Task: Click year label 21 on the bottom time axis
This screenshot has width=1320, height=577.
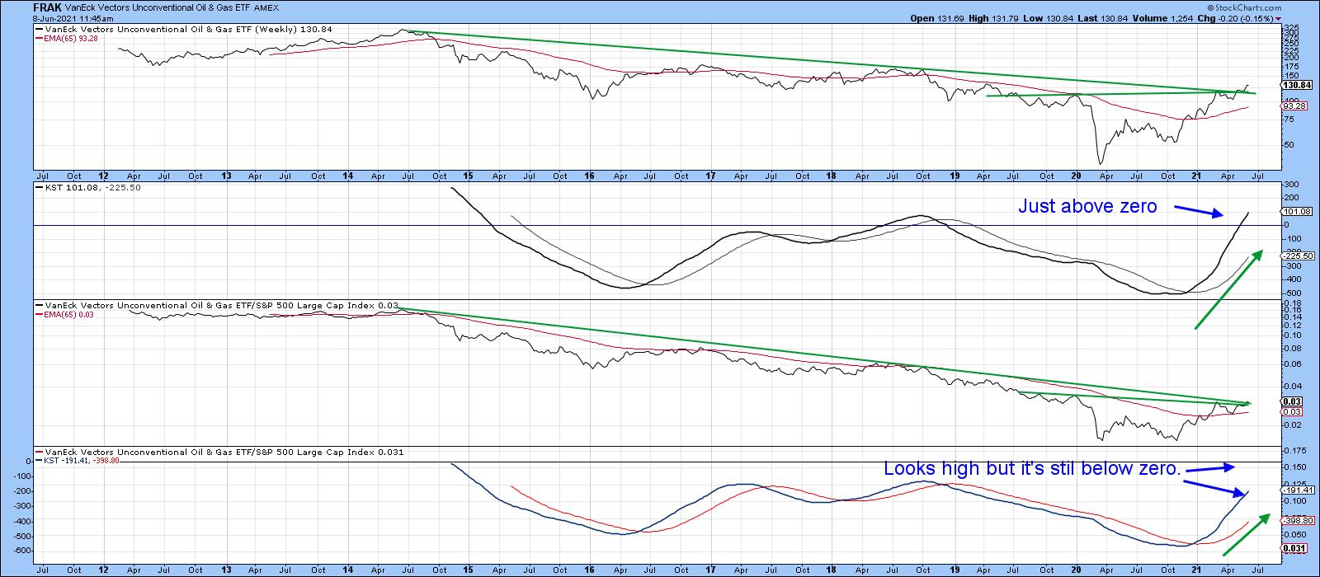Action: [1196, 569]
